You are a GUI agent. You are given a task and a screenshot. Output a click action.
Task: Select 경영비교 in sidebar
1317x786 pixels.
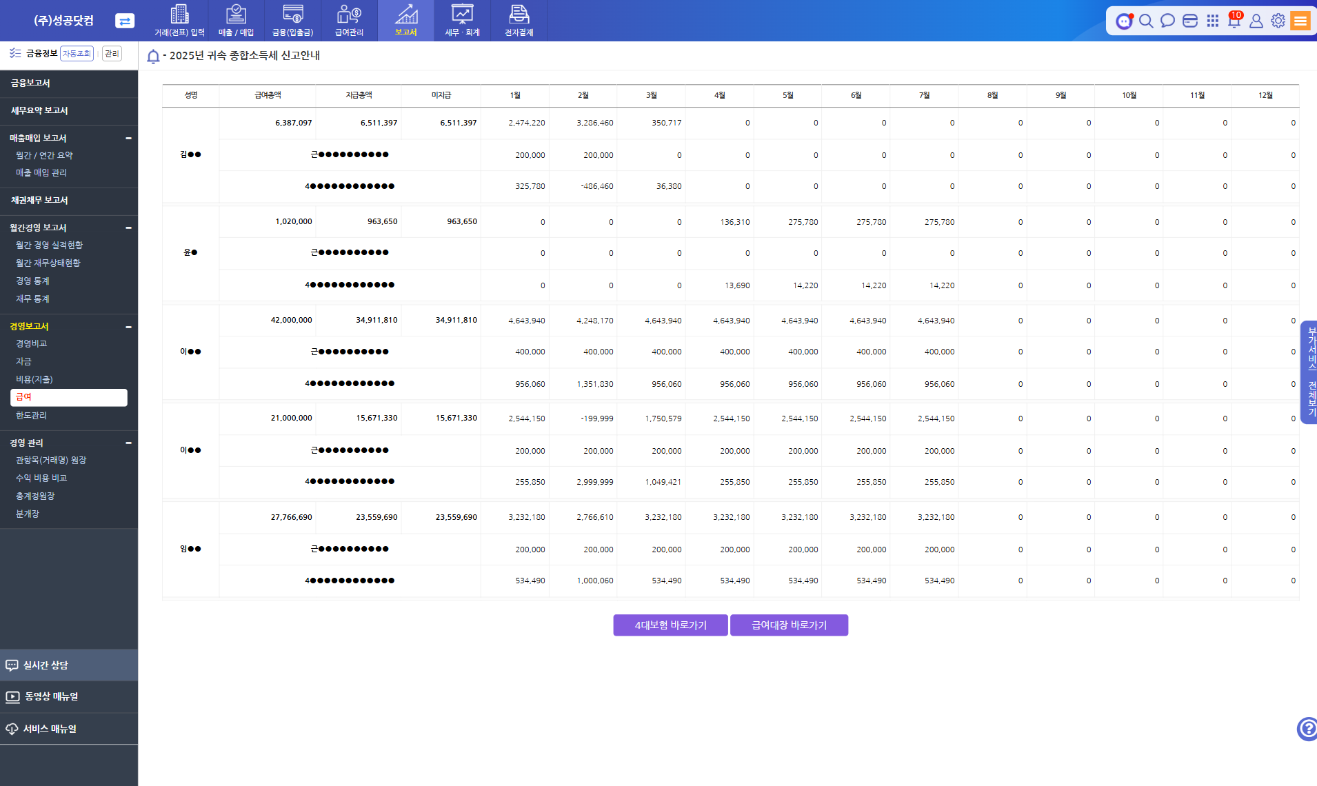pos(31,343)
